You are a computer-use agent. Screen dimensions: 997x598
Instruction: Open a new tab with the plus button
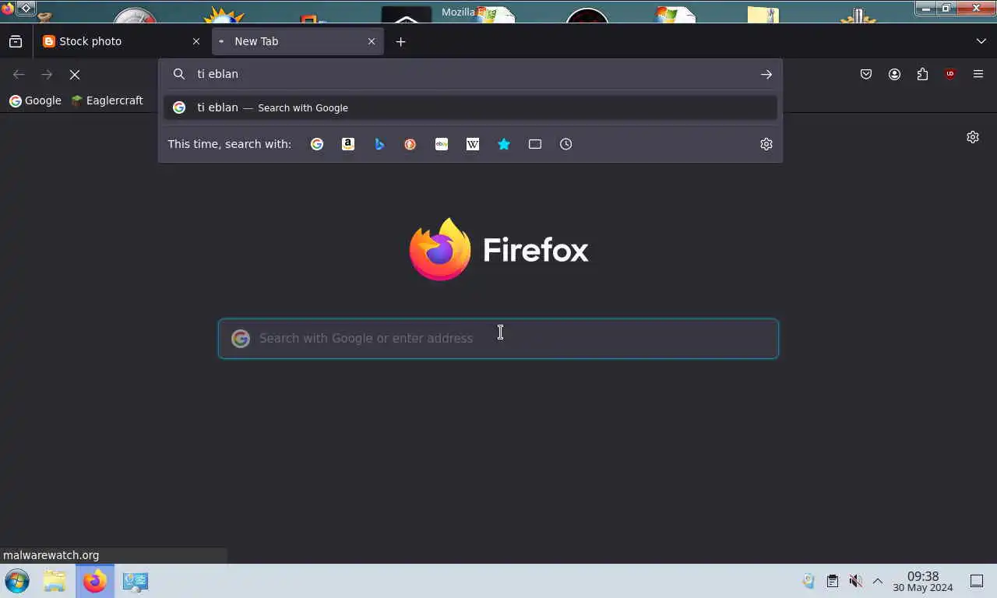[x=400, y=41]
